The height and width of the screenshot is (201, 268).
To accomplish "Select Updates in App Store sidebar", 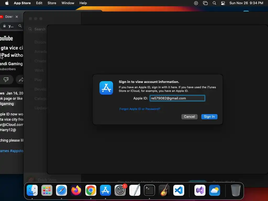I will tap(41, 108).
